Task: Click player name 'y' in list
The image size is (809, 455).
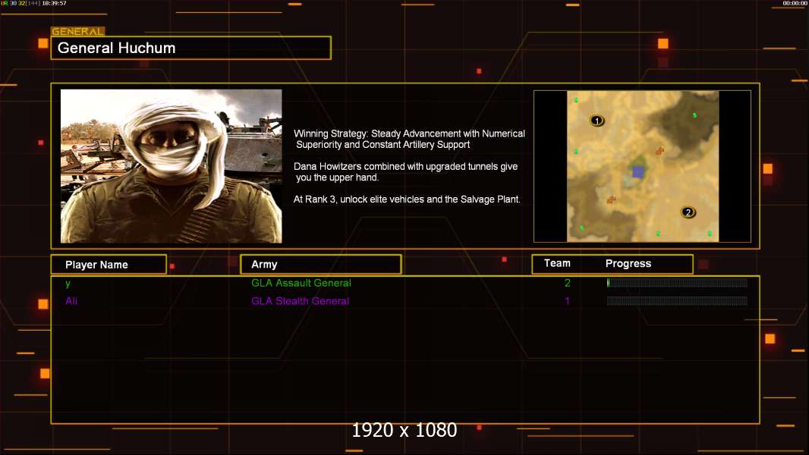Action: (68, 284)
